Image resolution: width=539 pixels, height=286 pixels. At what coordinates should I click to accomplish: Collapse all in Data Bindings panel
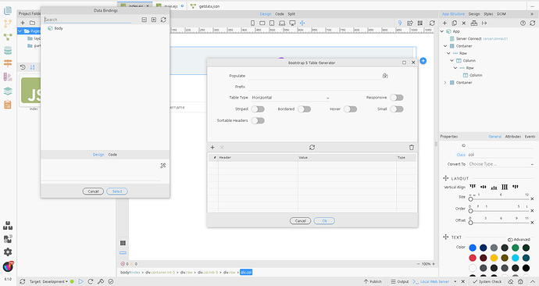point(144,20)
